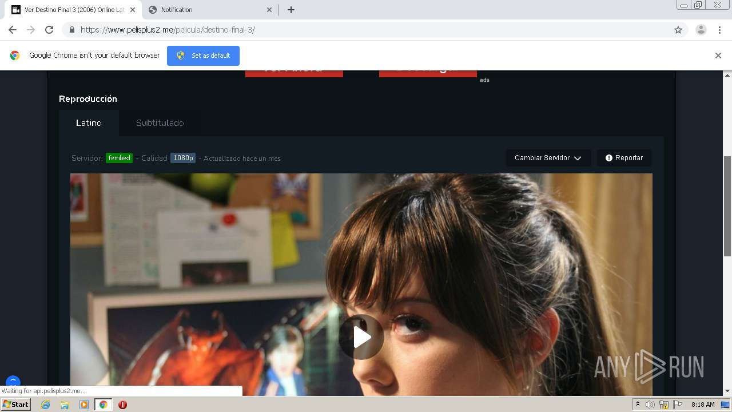Click the address bar URL
This screenshot has height=412, width=732.
[x=168, y=30]
